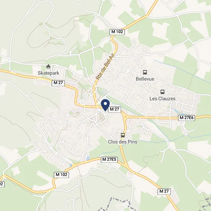Select the Les Clauzes label
This screenshot has width=211, height=211.
(x=163, y=99)
